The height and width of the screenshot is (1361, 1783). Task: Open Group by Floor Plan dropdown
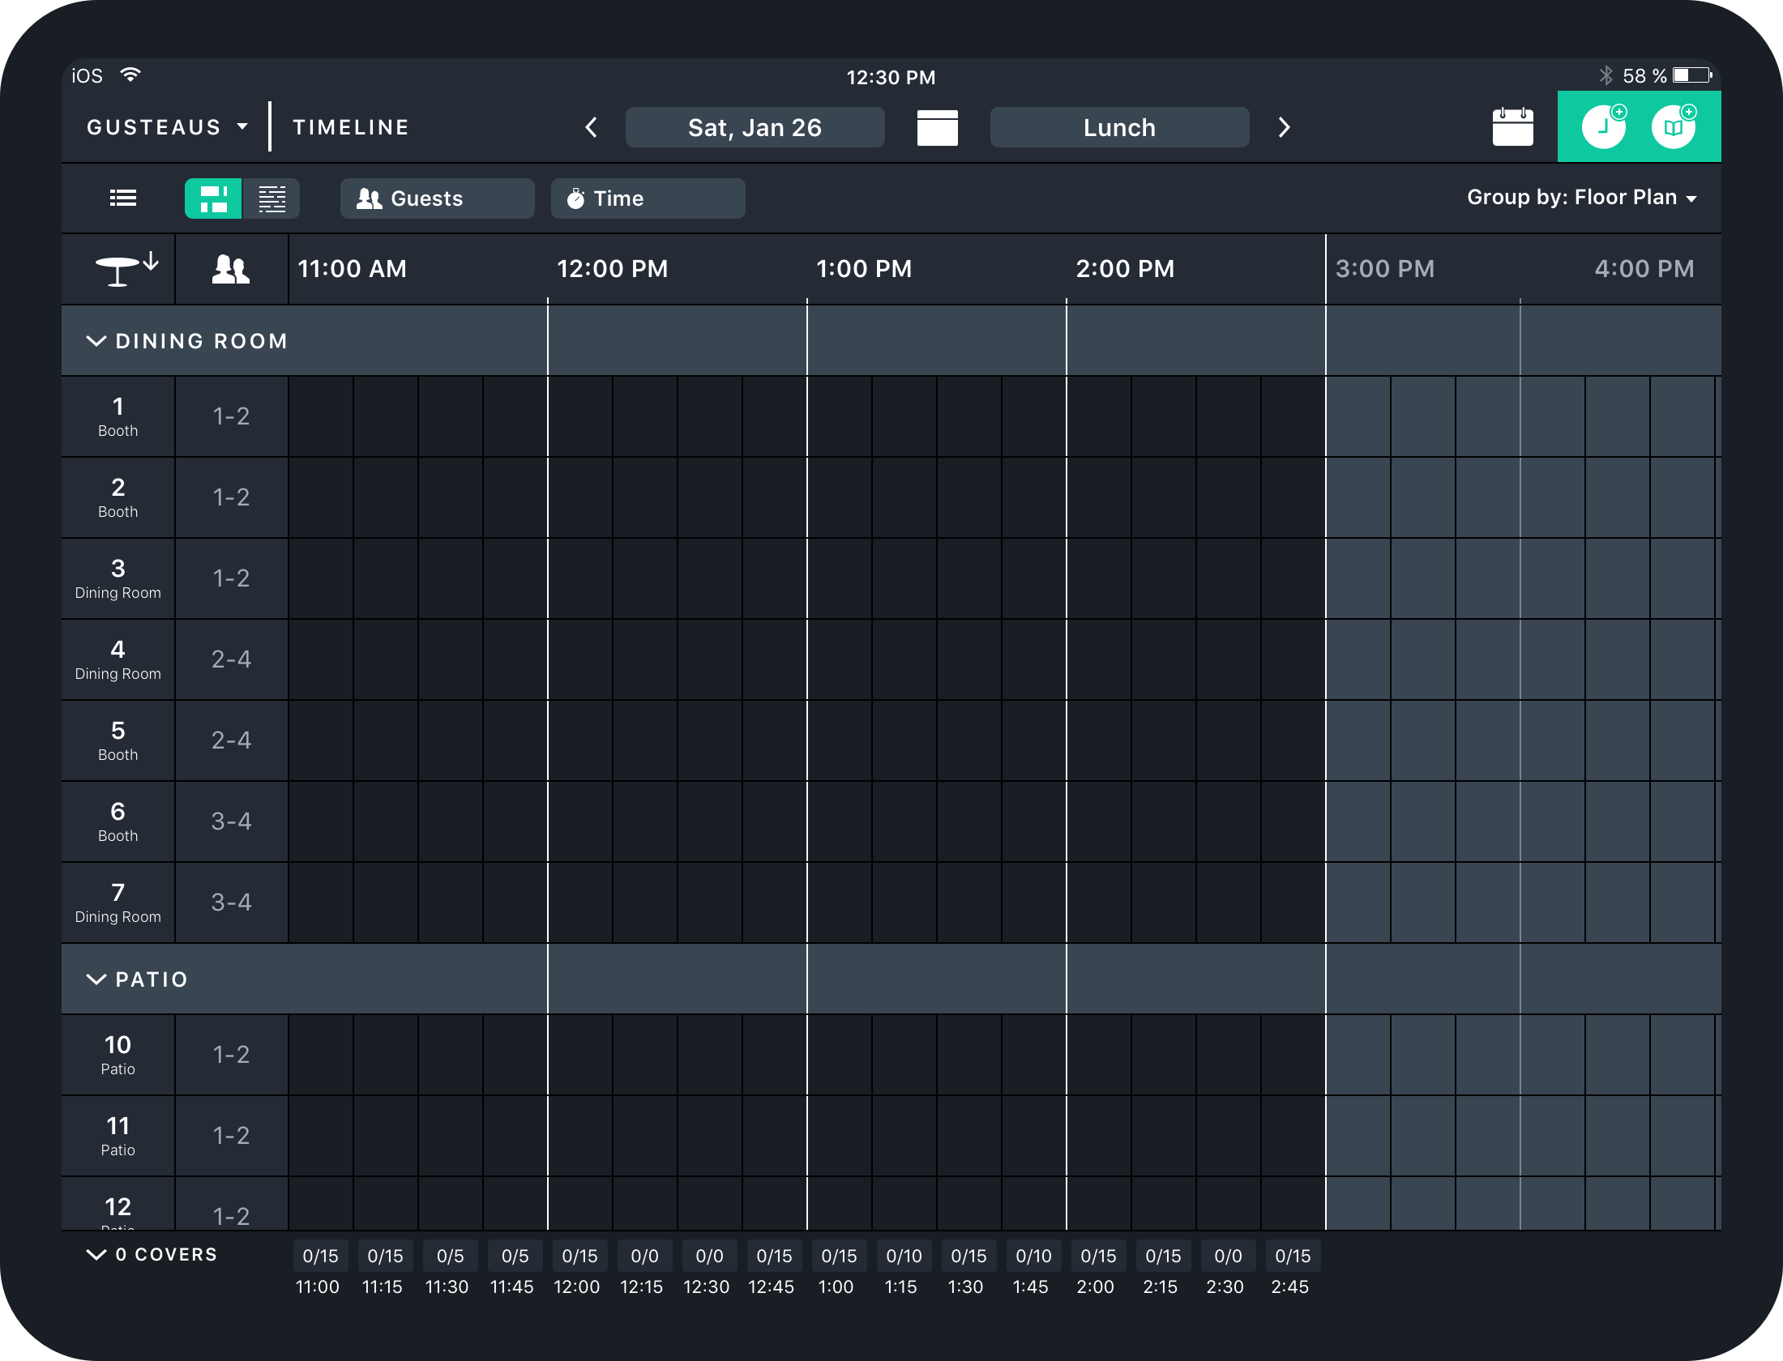pos(1581,198)
